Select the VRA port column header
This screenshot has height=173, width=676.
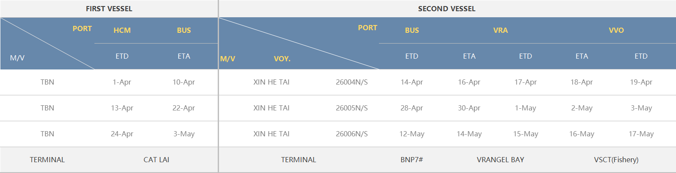501,30
